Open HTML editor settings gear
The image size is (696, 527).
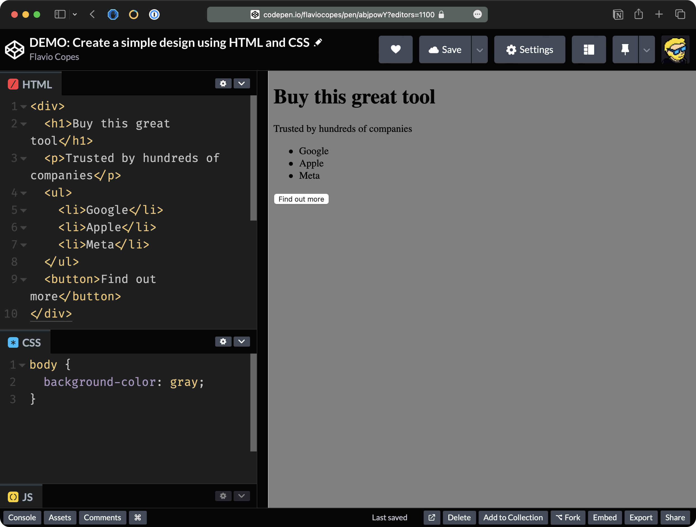click(223, 84)
